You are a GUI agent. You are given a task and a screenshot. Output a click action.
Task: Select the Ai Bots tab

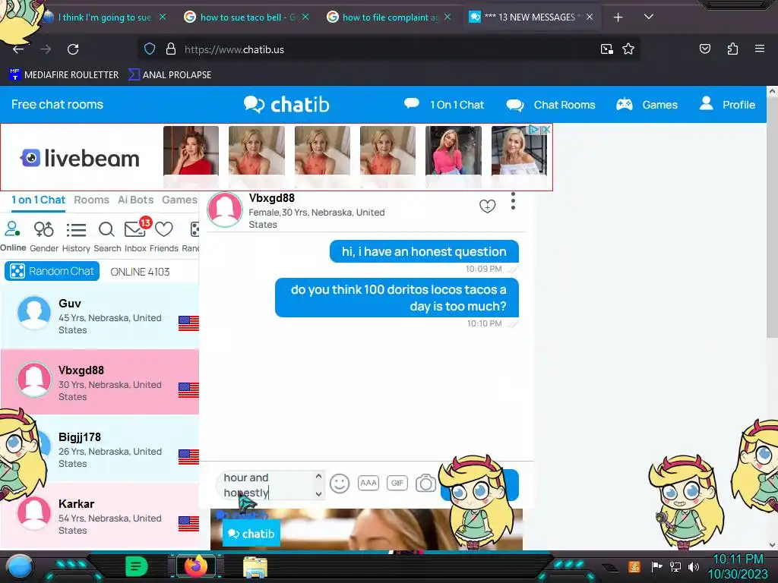coord(135,200)
